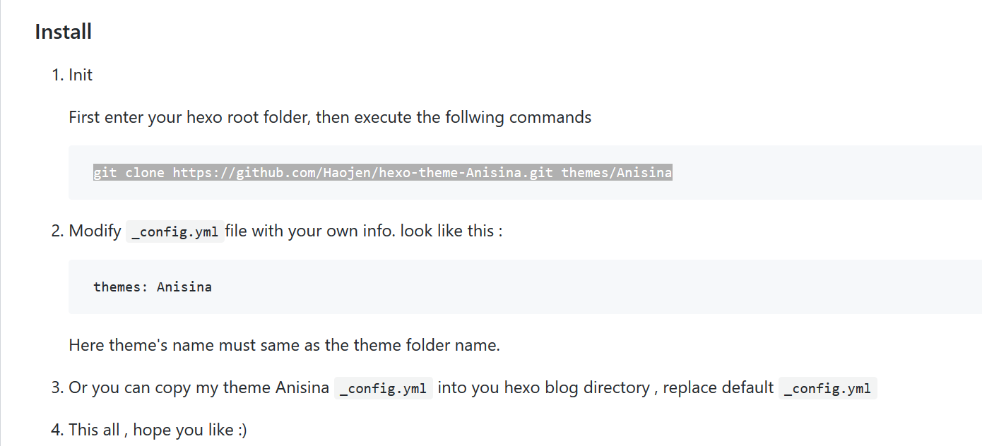Viewport: 982px width, 446px height.
Task: Click "themes/Anisina" at end of clone command
Action: click(616, 173)
